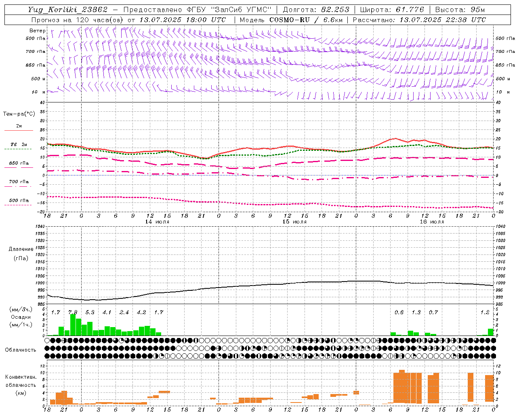Click the Конвективн. облачность panel label
Viewport: 517px width, 413px height.
pos(21,385)
